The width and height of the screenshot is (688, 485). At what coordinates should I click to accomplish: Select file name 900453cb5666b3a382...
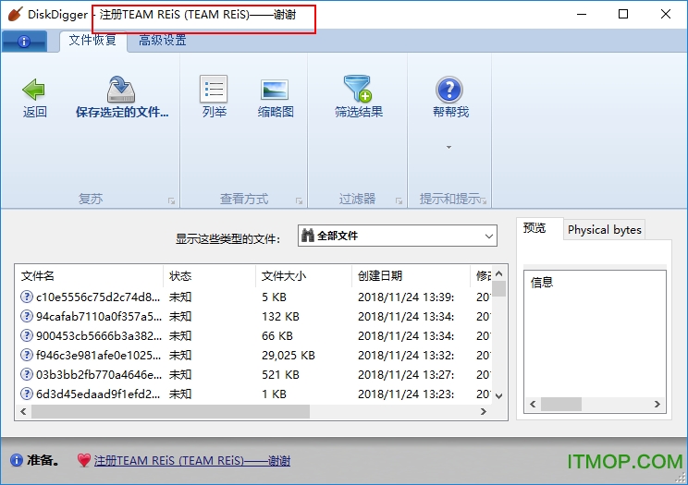pyautogui.click(x=99, y=336)
